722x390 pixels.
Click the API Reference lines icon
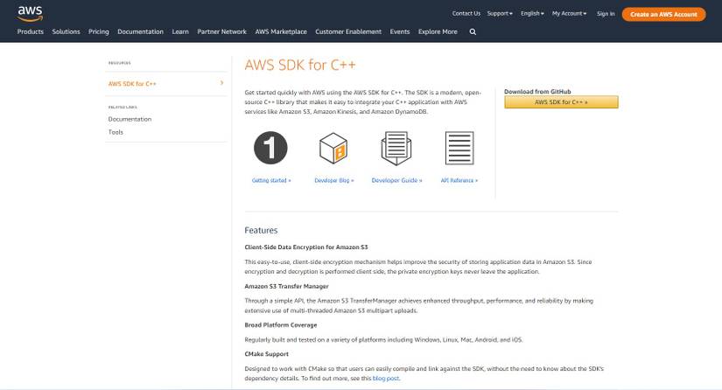pos(459,148)
